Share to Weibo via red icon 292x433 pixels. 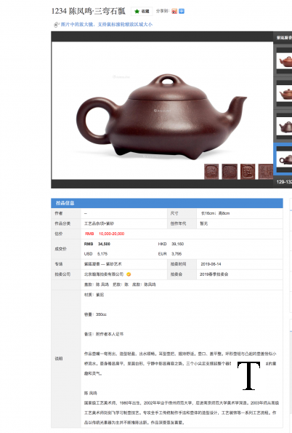(x=174, y=12)
